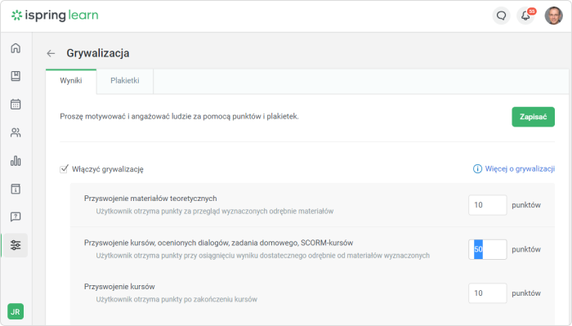The width and height of the screenshot is (572, 326).
Task: Open the chat messages icon in header
Action: [501, 16]
